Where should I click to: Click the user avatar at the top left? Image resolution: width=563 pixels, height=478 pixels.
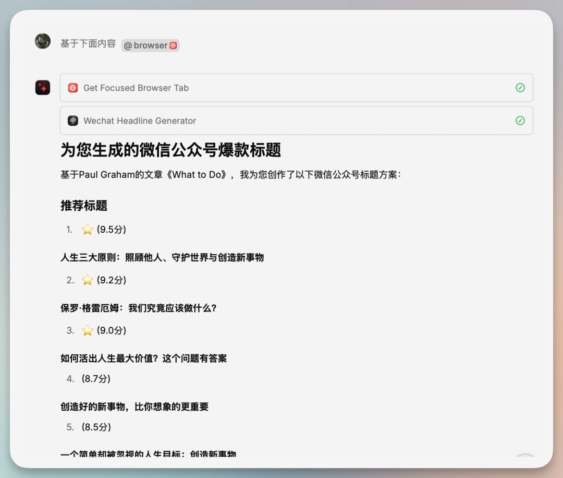[42, 41]
